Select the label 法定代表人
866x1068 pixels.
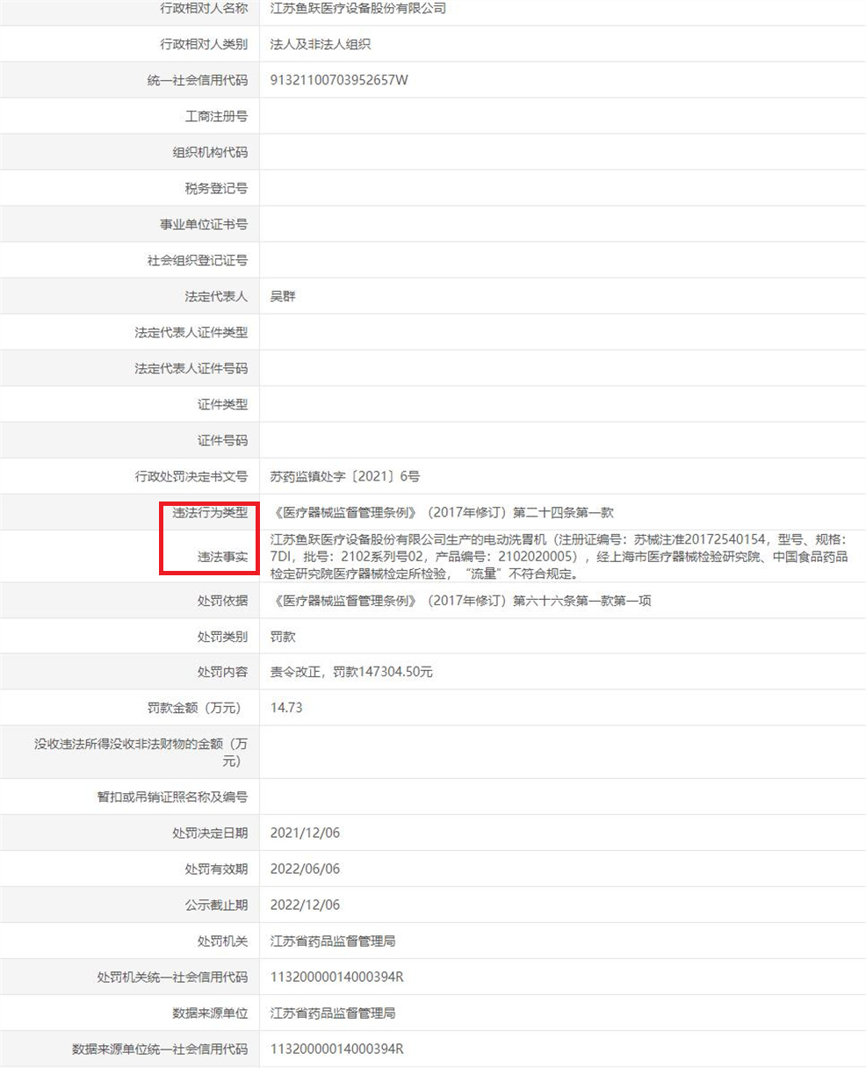click(216, 296)
